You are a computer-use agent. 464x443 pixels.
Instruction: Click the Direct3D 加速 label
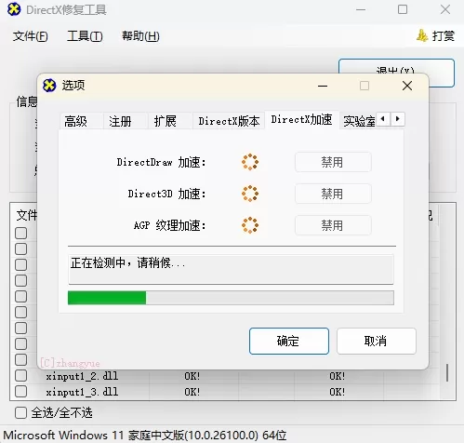click(x=166, y=194)
